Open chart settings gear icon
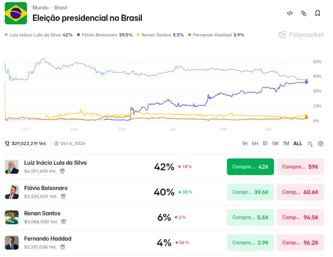333x257 pixels. (321, 143)
